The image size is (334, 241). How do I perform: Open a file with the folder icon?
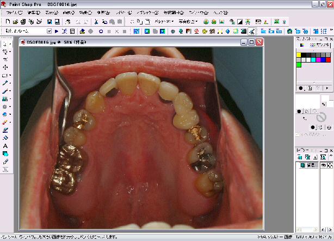(15, 22)
